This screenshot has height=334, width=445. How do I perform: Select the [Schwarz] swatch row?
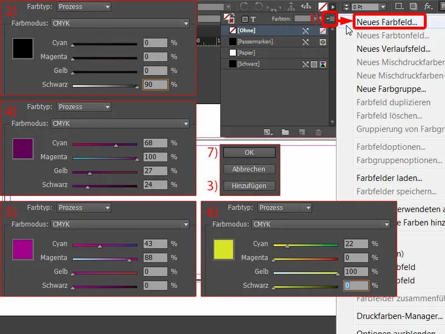(x=275, y=64)
